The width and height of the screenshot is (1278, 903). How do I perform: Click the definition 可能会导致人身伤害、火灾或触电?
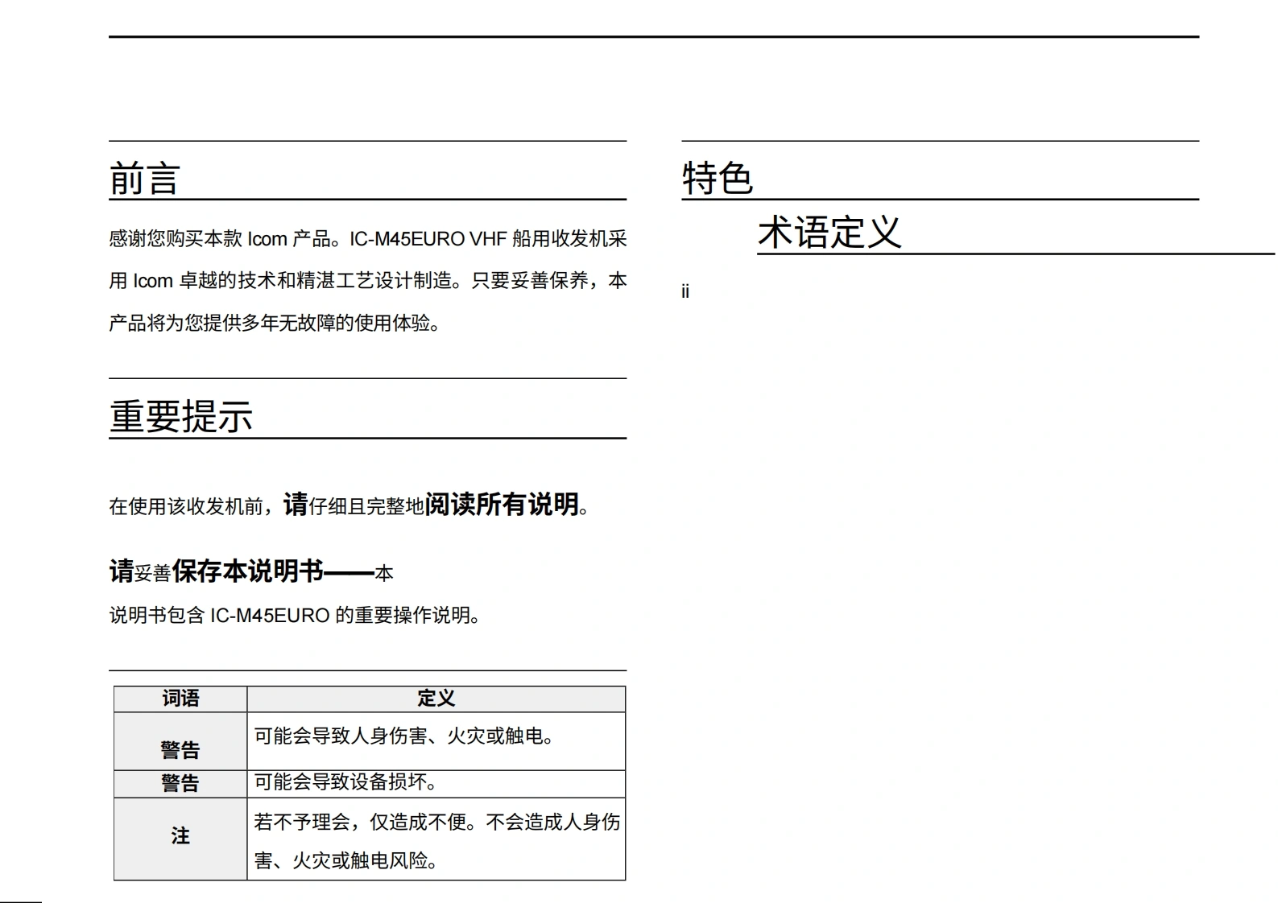(x=404, y=736)
